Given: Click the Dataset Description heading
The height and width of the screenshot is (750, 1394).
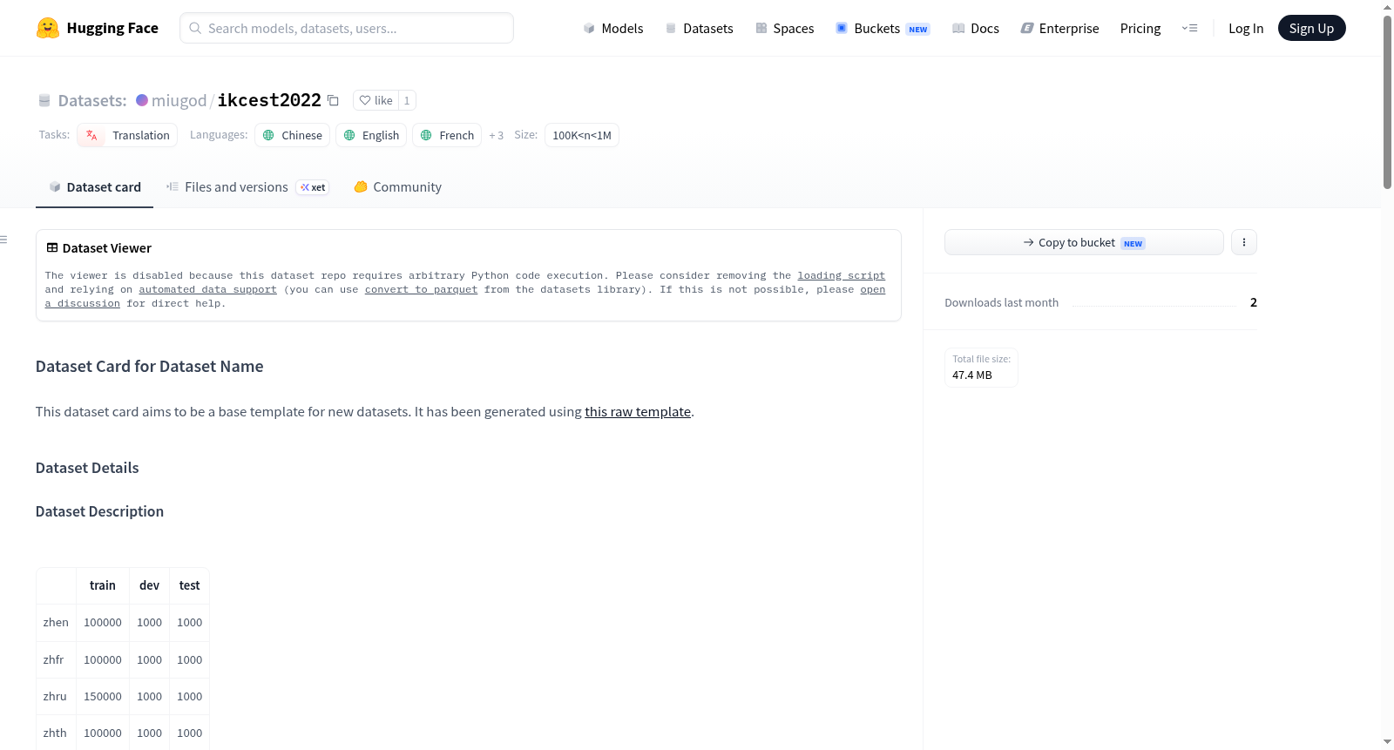Looking at the screenshot, I should pyautogui.click(x=99, y=511).
